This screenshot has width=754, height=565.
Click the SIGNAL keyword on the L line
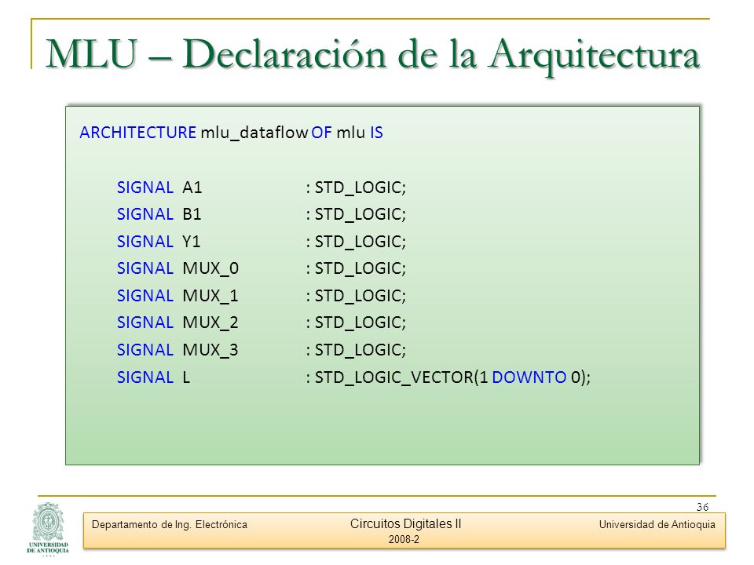[145, 377]
